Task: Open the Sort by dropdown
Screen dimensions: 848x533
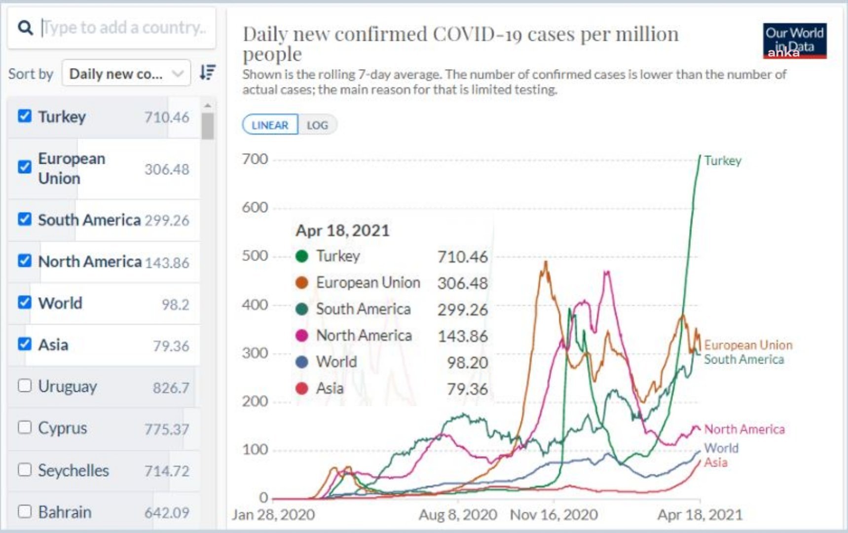Action: tap(126, 74)
